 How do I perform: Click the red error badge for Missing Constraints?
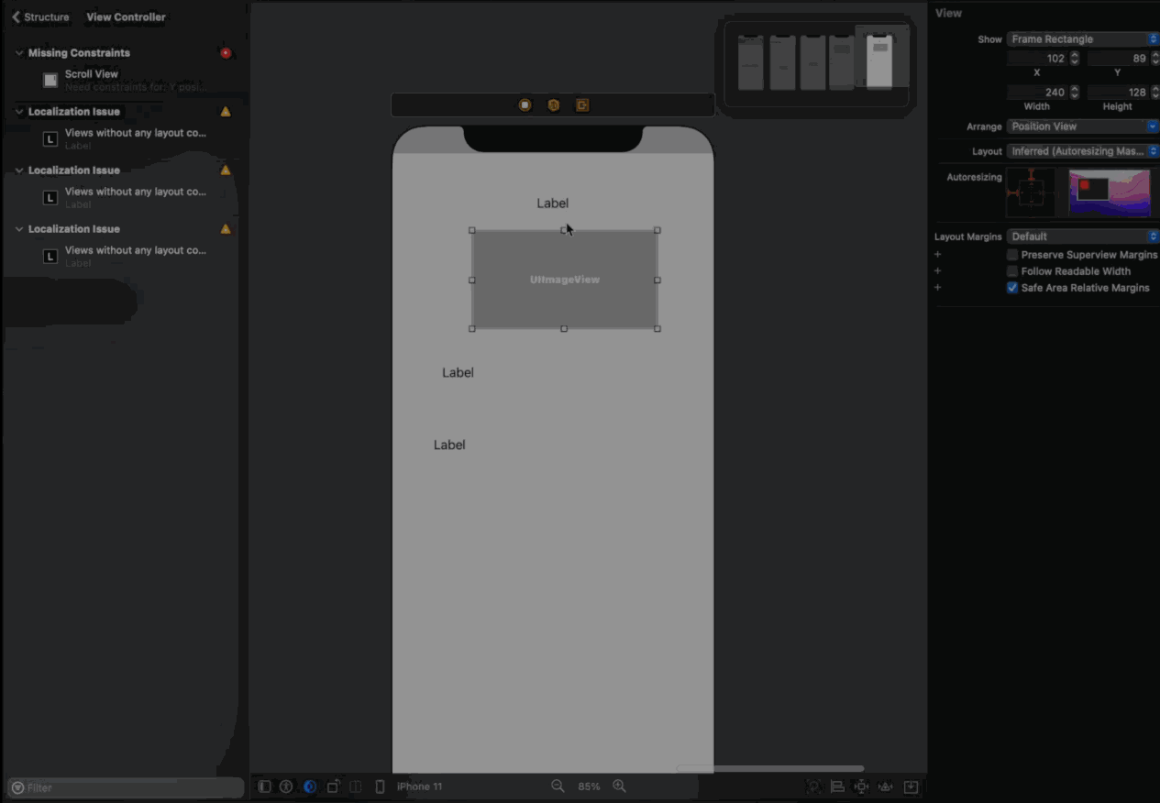[x=226, y=53]
